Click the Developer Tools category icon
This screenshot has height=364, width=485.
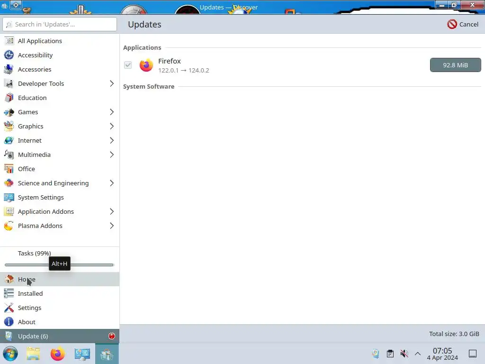[9, 83]
